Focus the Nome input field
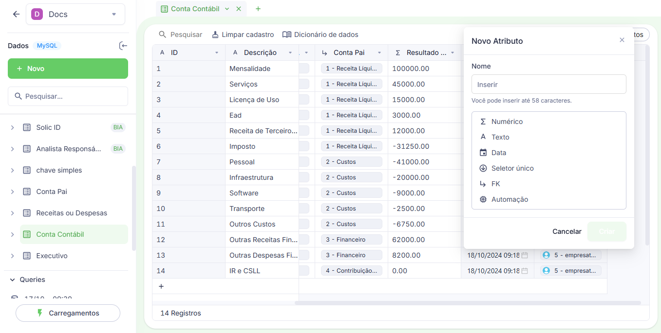The width and height of the screenshot is (661, 333). coord(548,84)
